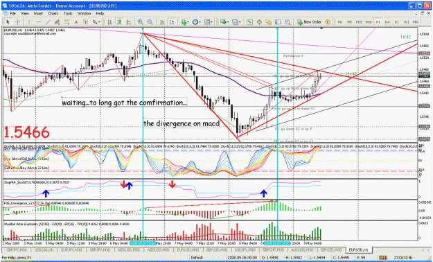433x262 pixels.
Task: Select the active EURUSD,H1 chart tab
Action: coord(359,250)
